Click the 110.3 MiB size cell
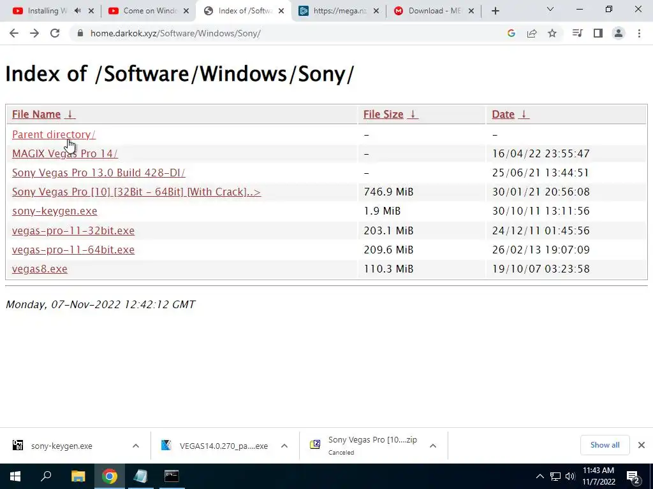Viewport: 653px width, 489px height. [388, 269]
